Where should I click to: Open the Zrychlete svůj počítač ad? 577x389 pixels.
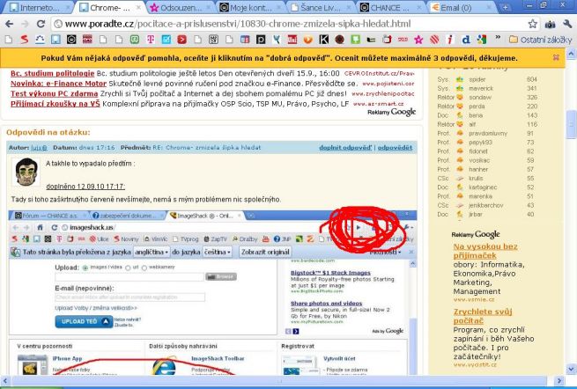[x=483, y=316]
